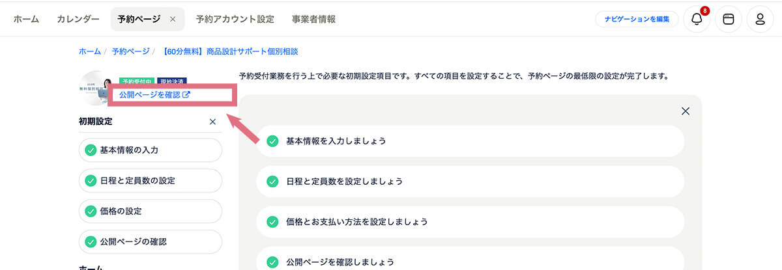Image resolution: width=782 pixels, height=270 pixels.
Task: Open the user account profile icon
Action: point(760,20)
